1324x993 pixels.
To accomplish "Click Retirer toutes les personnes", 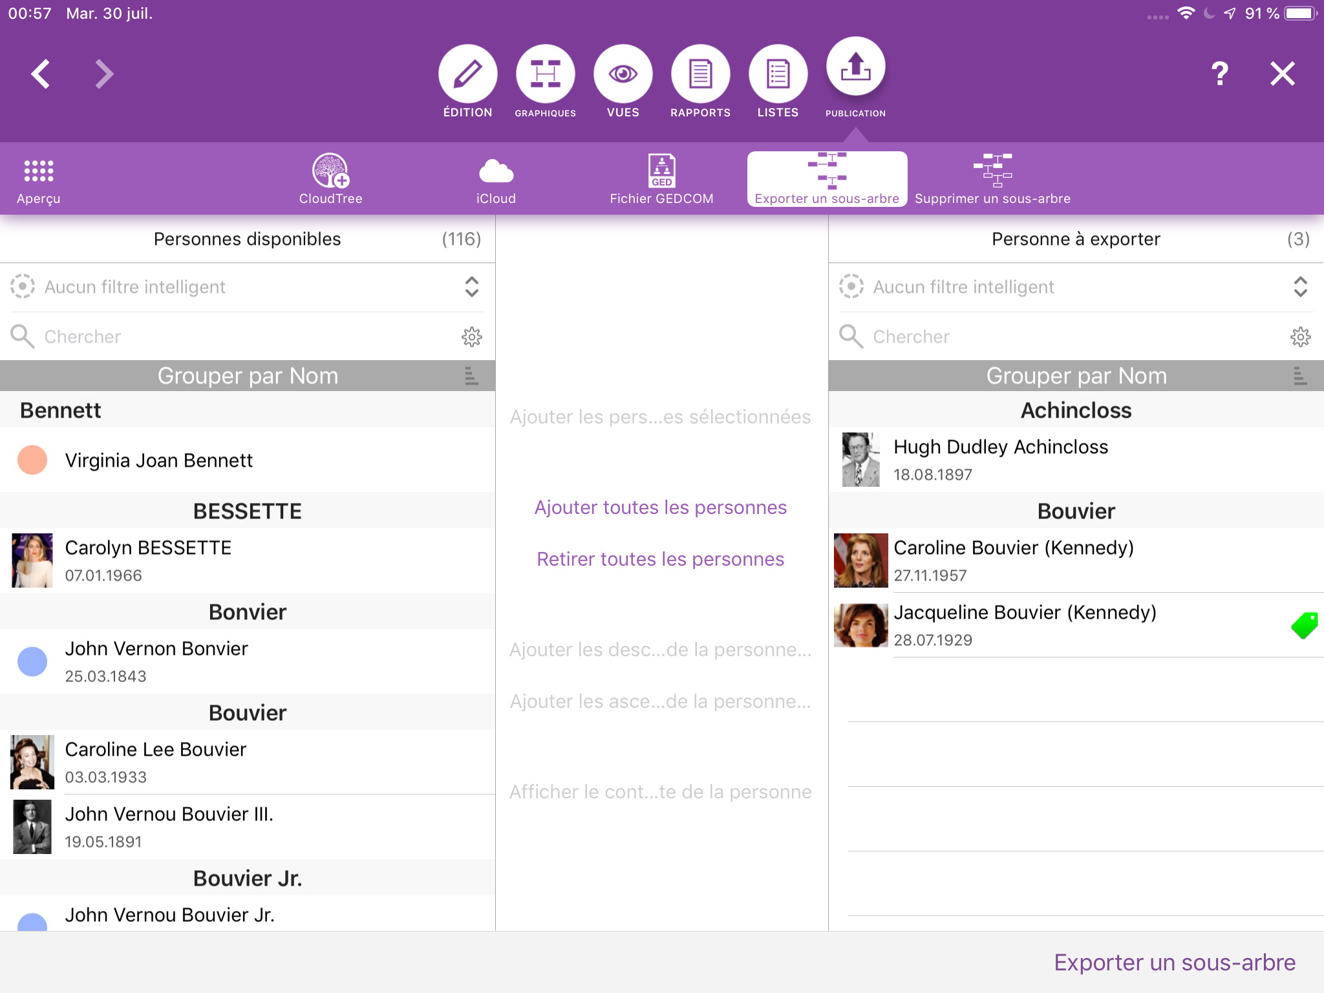I will [x=660, y=559].
